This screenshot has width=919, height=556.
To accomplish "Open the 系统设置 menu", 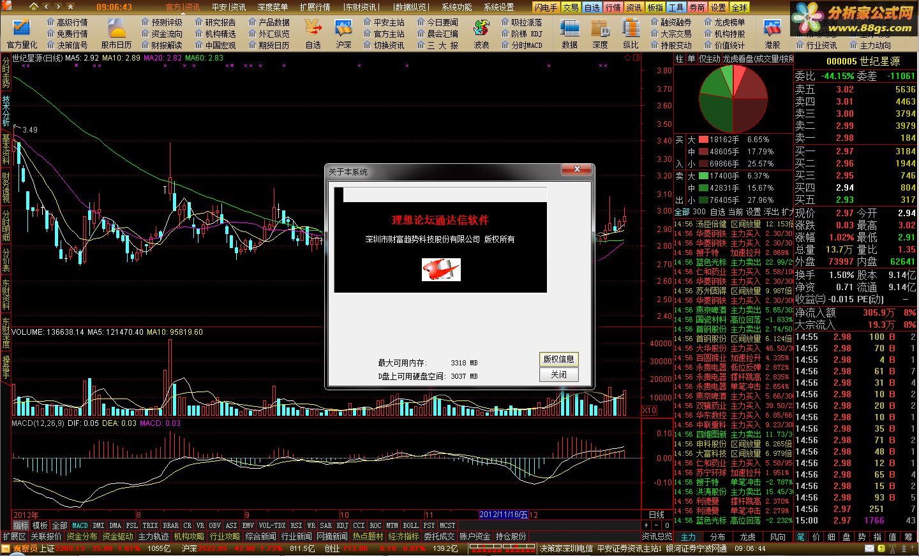I will click(498, 7).
